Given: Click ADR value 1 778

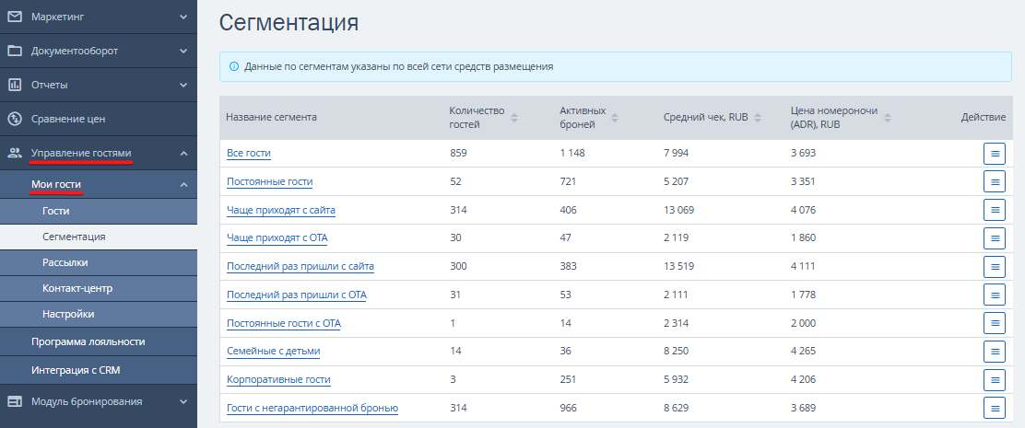Looking at the screenshot, I should click(x=803, y=295).
